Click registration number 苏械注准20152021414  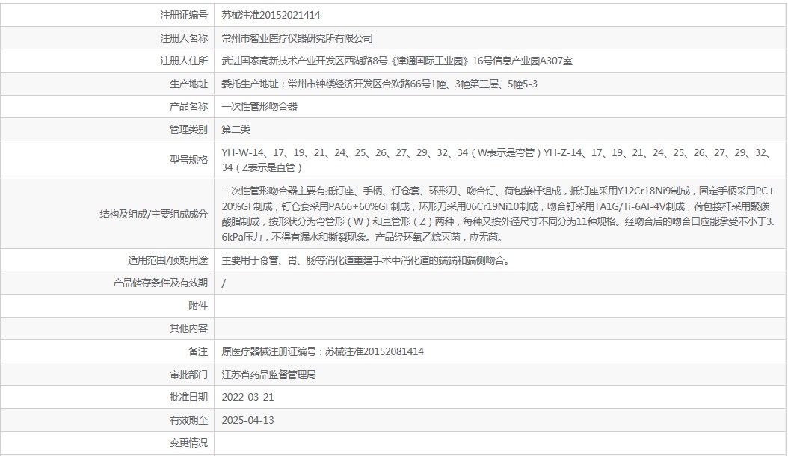click(271, 15)
